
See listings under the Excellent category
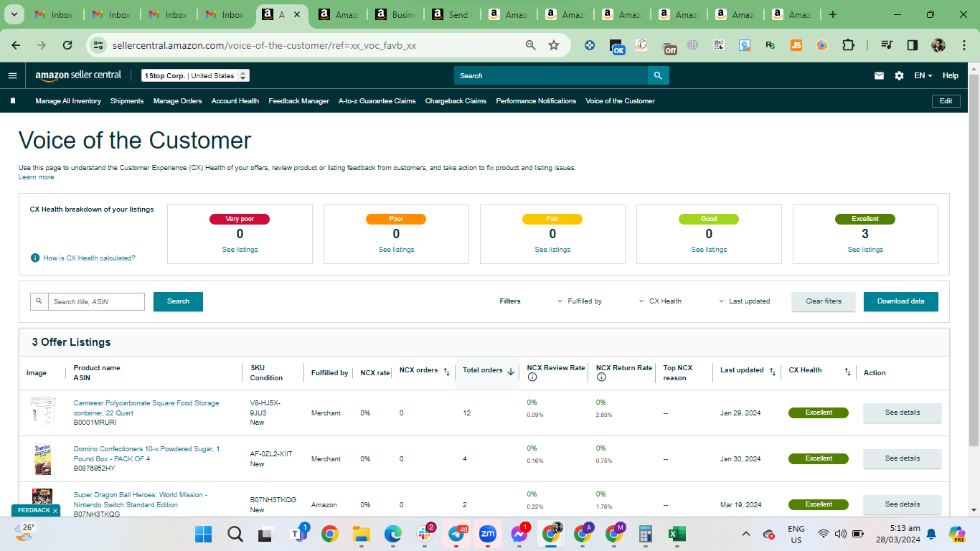pyautogui.click(x=866, y=250)
